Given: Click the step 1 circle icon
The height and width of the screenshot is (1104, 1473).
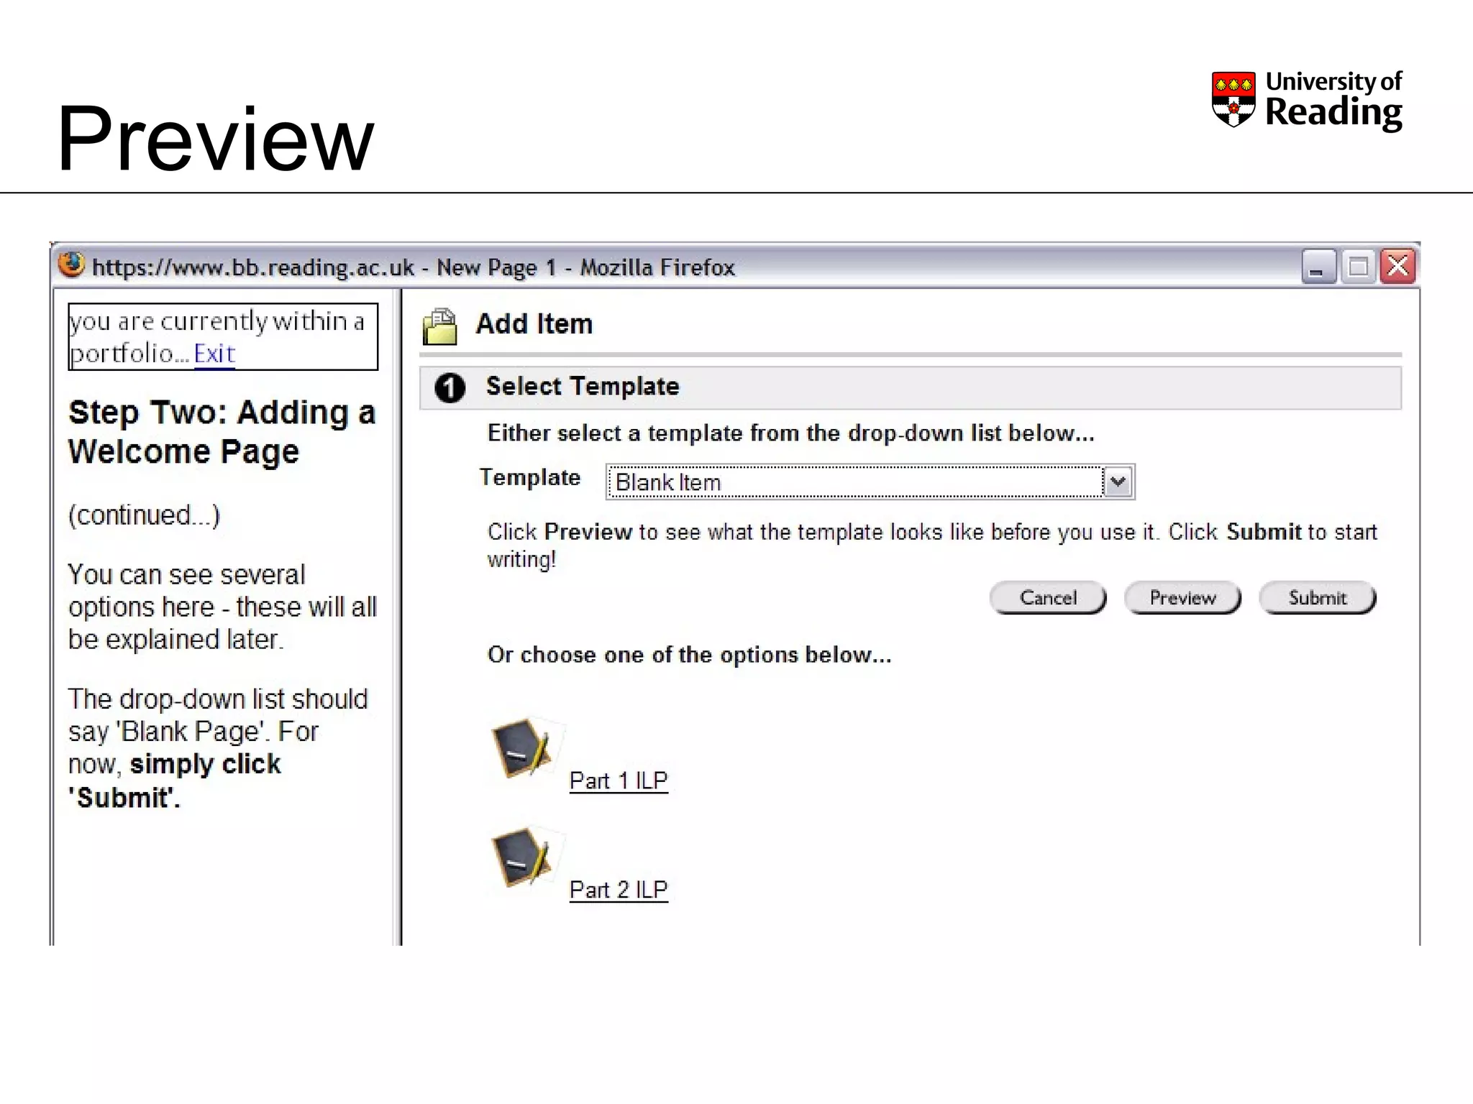Looking at the screenshot, I should pyautogui.click(x=450, y=388).
